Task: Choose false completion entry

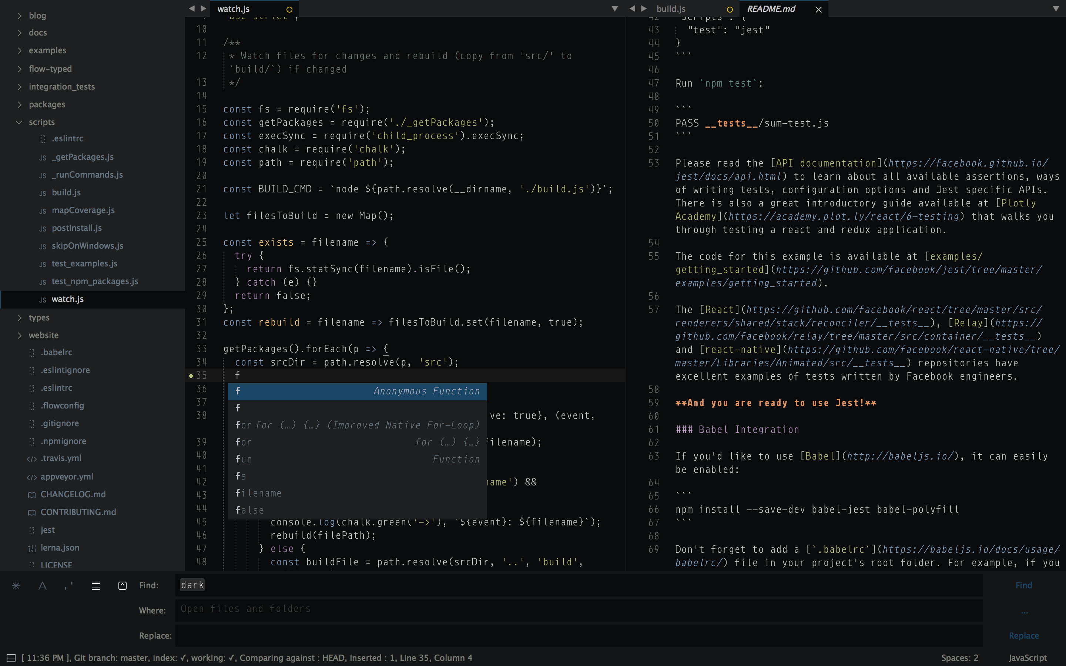Action: (357, 510)
